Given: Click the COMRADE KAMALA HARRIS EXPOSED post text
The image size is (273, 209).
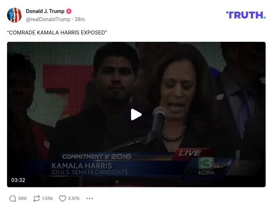Looking at the screenshot, I should (x=57, y=33).
